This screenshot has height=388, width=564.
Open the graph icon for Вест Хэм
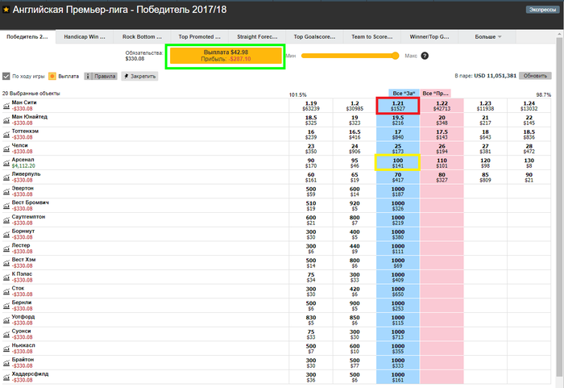(x=6, y=263)
